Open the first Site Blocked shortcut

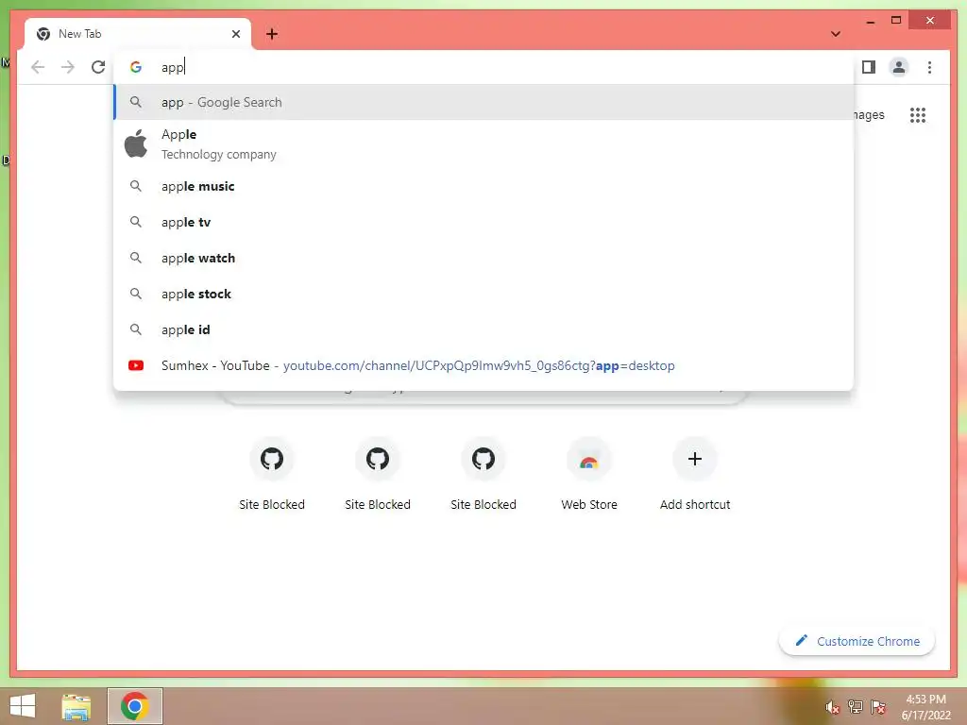coord(272,475)
